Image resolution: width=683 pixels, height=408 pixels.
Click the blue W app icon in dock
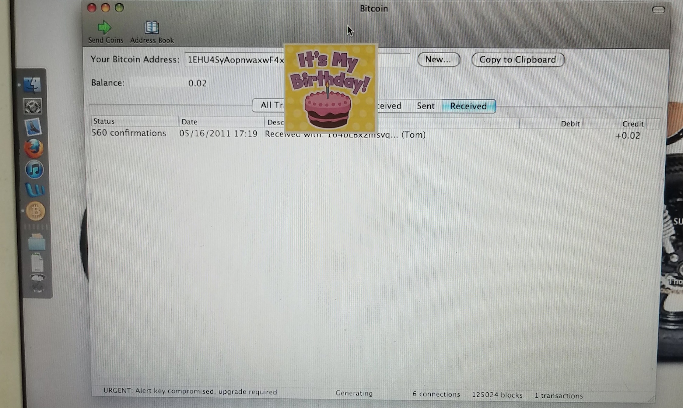35,190
